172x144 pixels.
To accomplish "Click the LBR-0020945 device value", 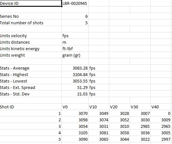I will click(x=75, y=3).
